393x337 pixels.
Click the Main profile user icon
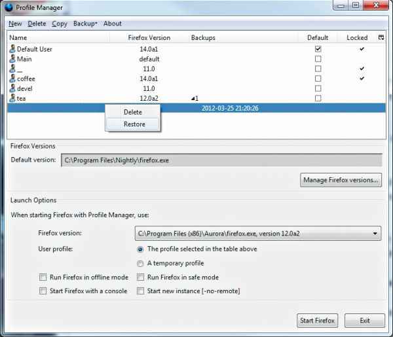(12, 59)
